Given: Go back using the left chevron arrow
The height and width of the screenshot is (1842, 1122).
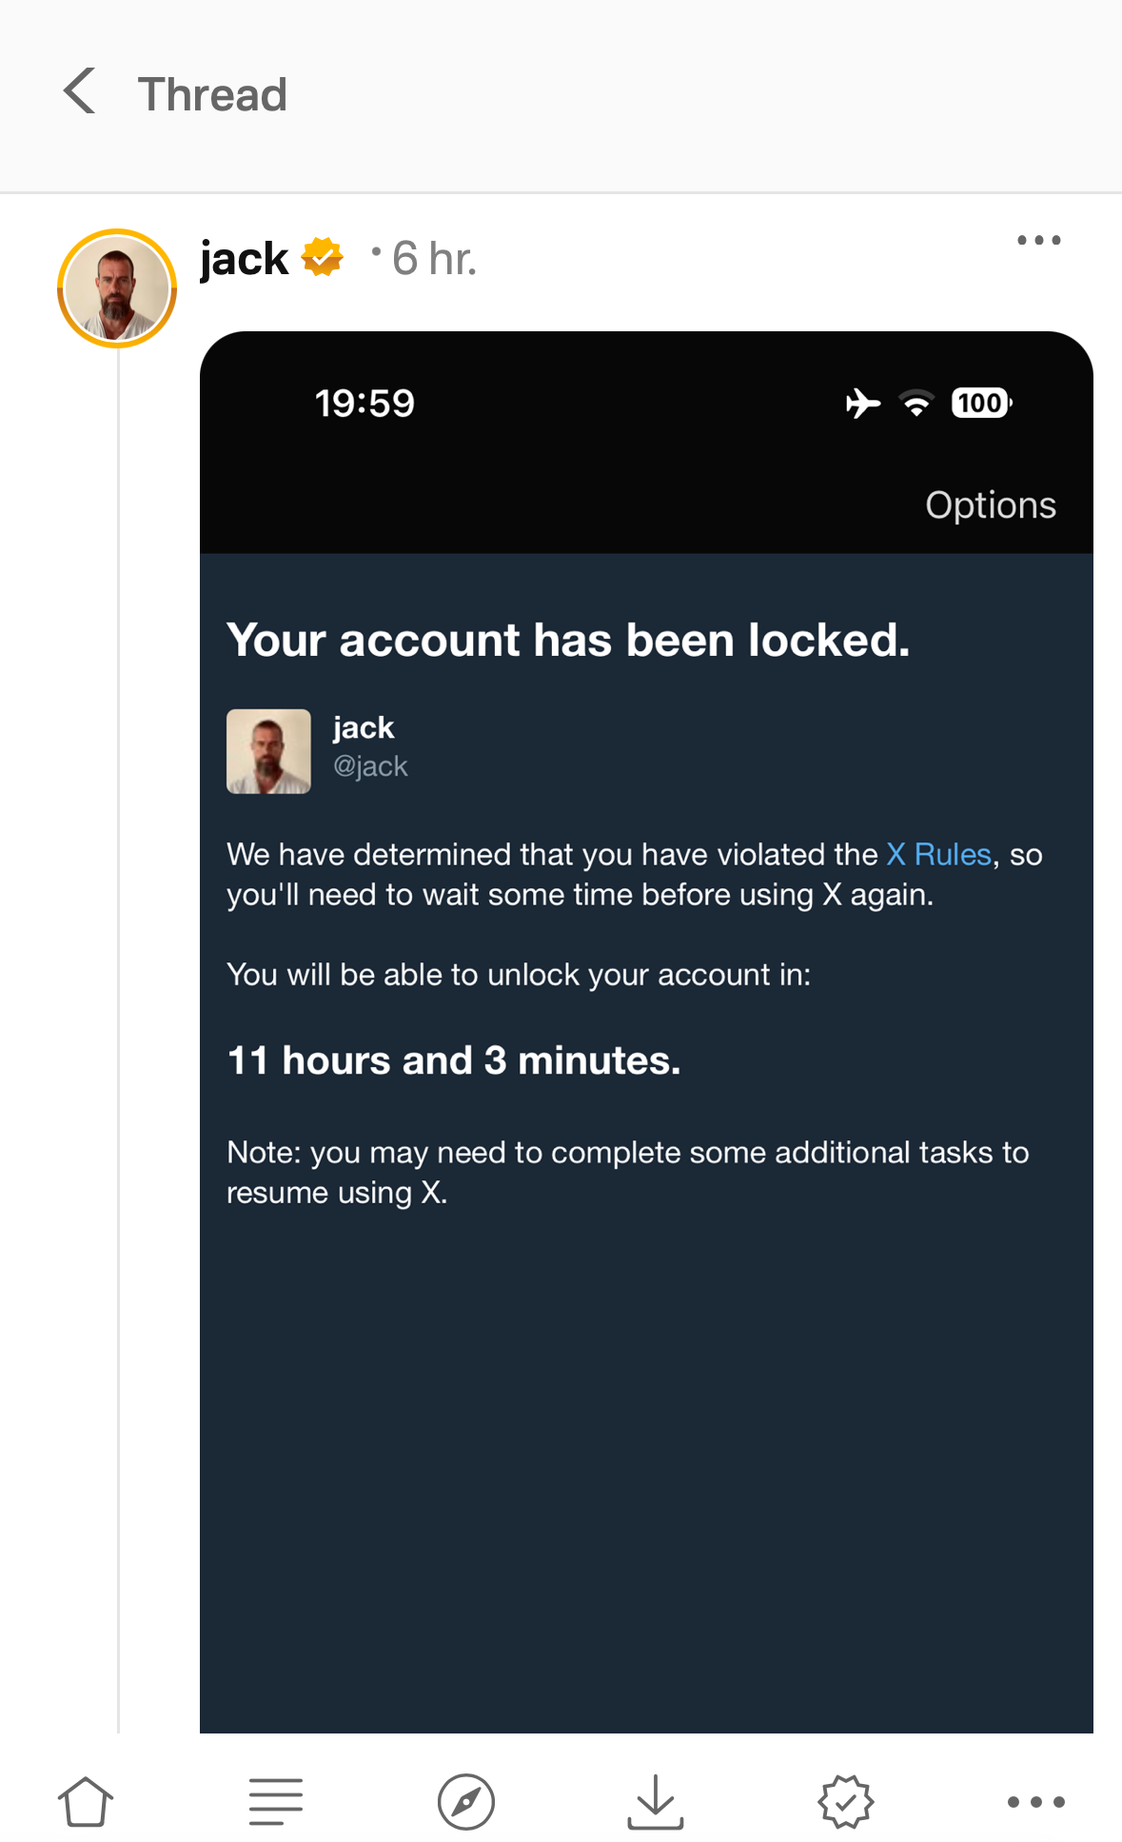Looking at the screenshot, I should coord(80,91).
